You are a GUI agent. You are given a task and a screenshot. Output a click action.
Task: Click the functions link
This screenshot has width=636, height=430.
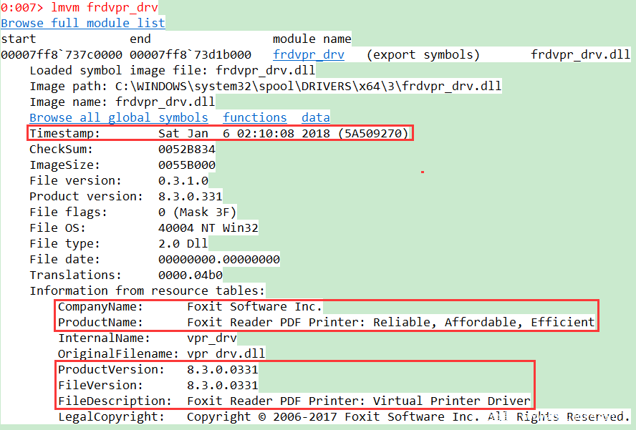point(254,117)
